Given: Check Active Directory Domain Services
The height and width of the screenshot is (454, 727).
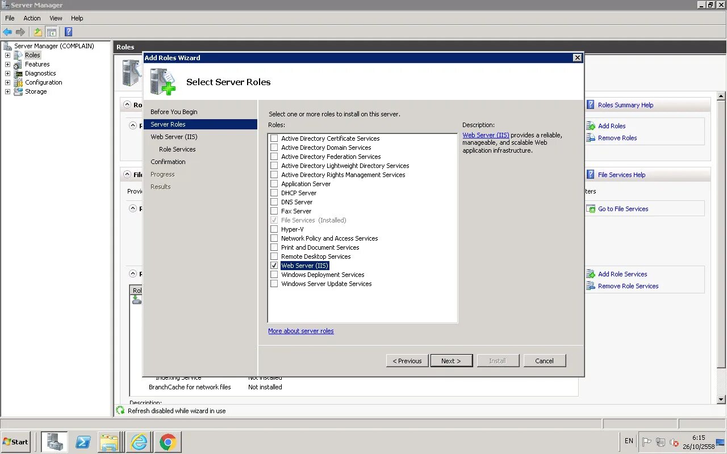Looking at the screenshot, I should [274, 148].
